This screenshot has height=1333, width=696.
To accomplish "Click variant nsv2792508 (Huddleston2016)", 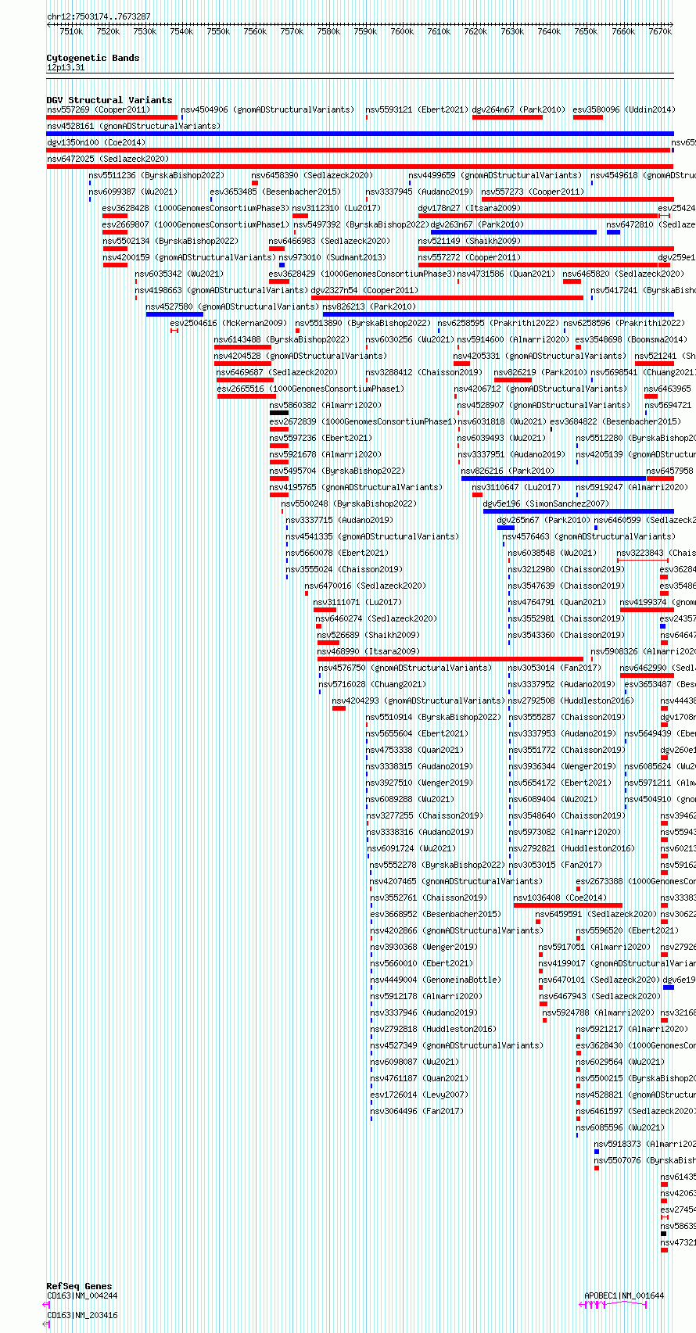I will coord(571,701).
